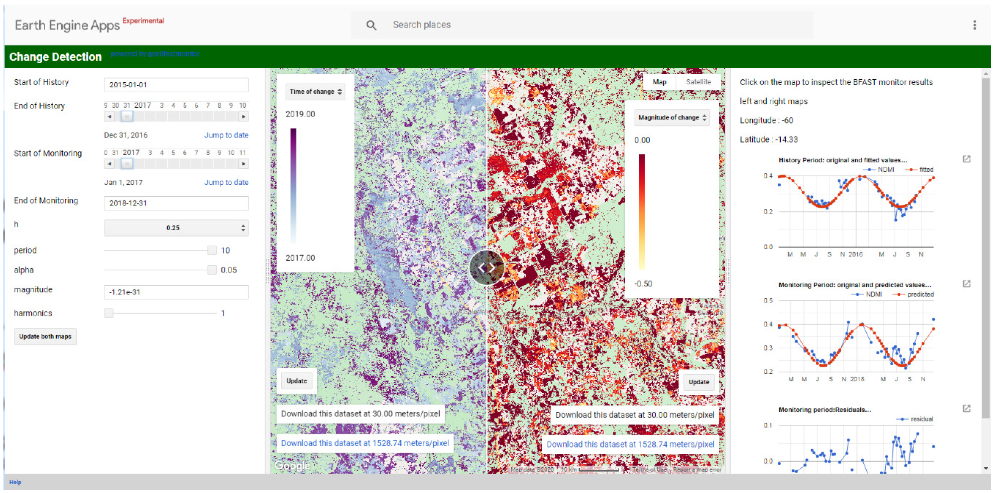Open the Magnitude of change dropdown
Image resolution: width=996 pixels, height=493 pixels.
coord(672,118)
